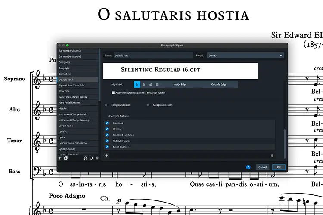Select Lyricist paragraph style

pos(78,132)
